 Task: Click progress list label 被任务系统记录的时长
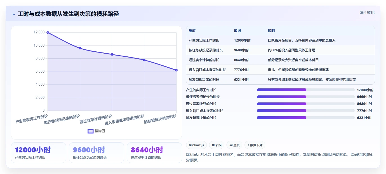point(203,97)
